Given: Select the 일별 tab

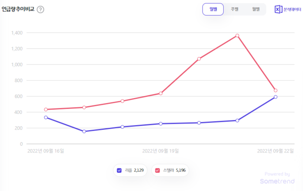Looking at the screenshot, I should coord(213,9).
